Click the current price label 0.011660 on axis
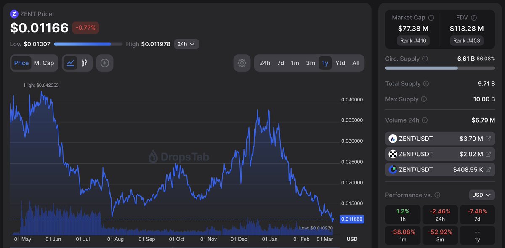 pyautogui.click(x=351, y=219)
